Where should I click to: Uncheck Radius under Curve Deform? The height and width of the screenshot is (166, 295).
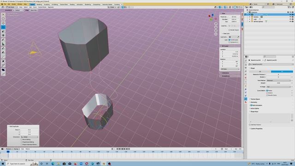[267, 90]
